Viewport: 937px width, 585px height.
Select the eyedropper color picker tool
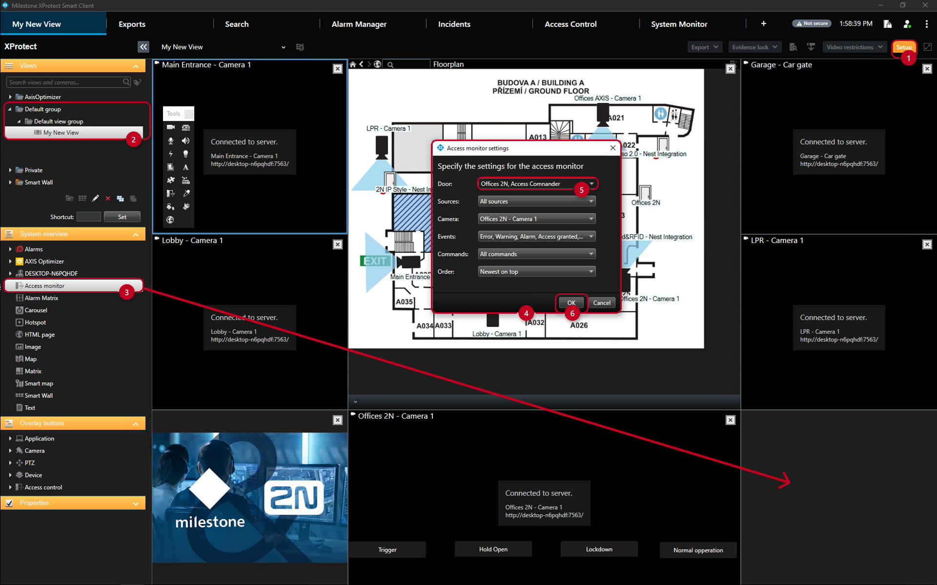(185, 193)
